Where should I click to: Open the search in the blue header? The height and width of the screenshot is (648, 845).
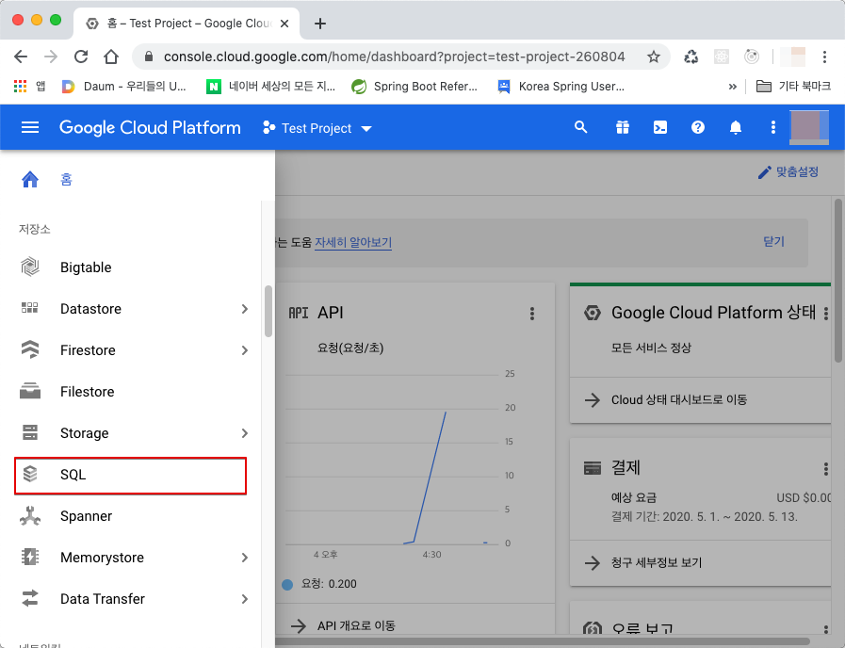pyautogui.click(x=580, y=127)
